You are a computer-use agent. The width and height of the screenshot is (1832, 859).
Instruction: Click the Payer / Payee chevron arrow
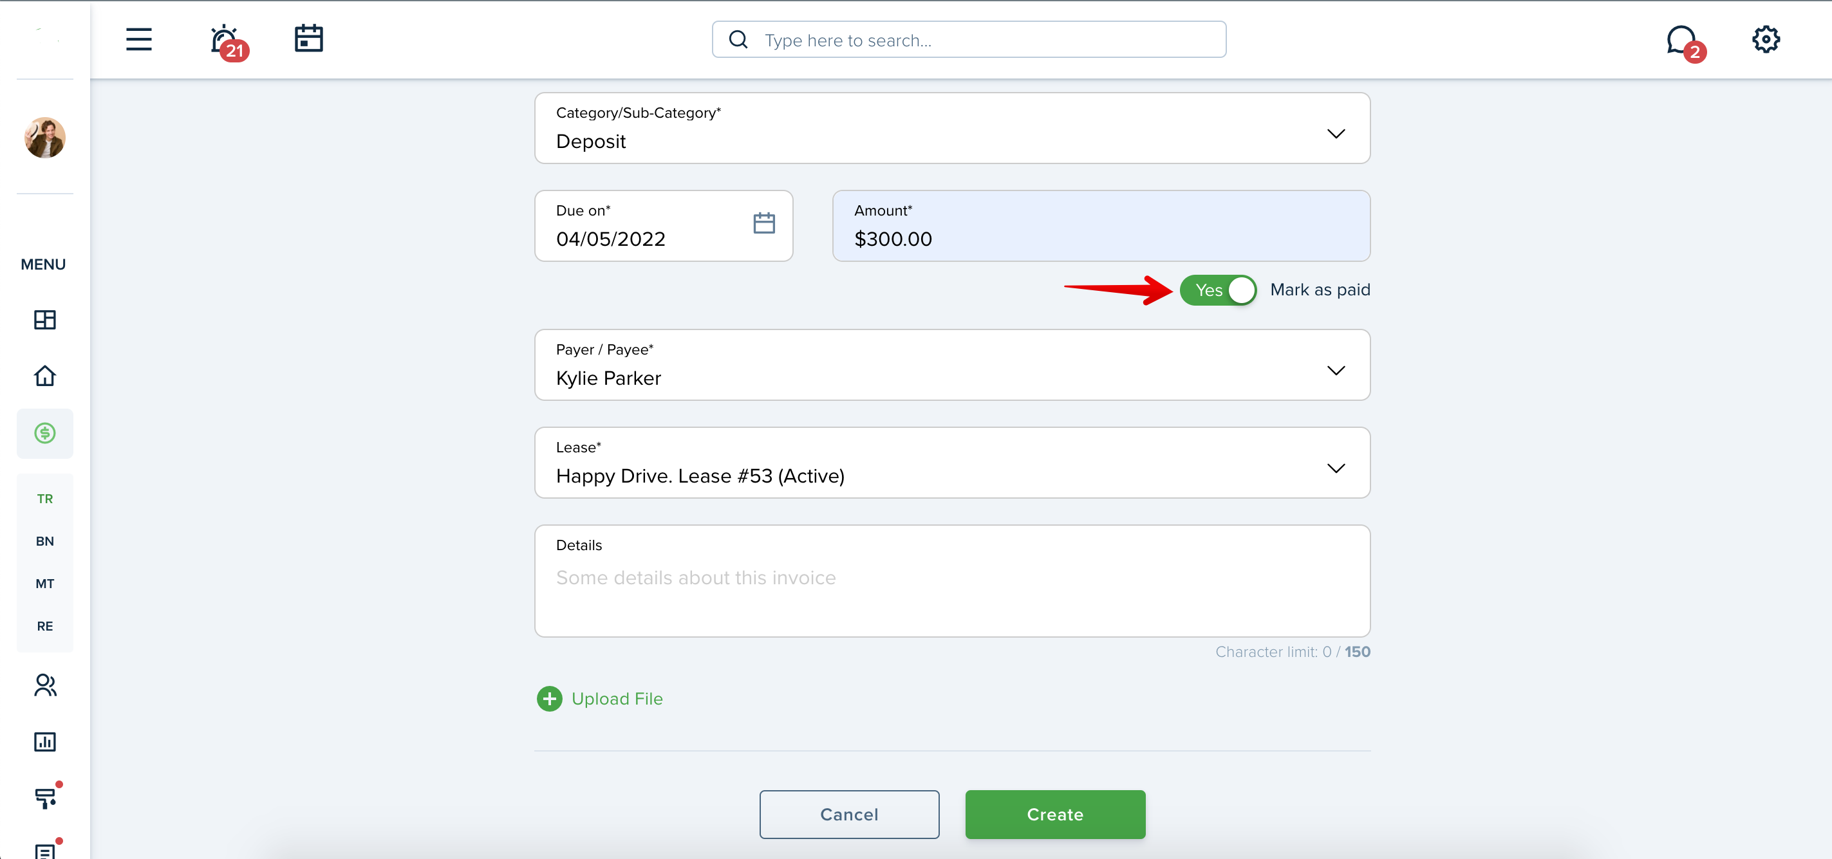click(x=1336, y=371)
